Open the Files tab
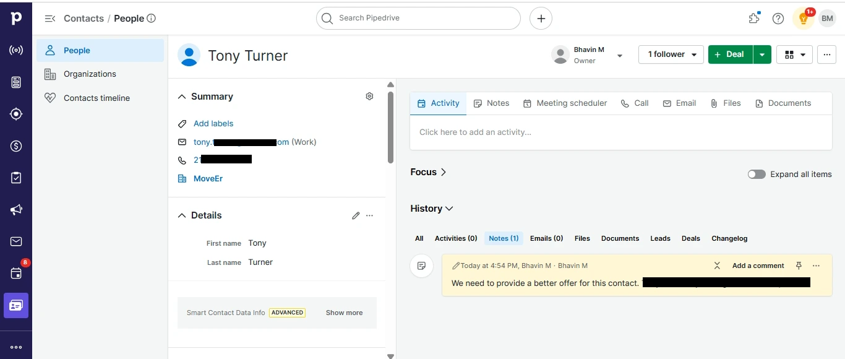The image size is (845, 359). [725, 103]
